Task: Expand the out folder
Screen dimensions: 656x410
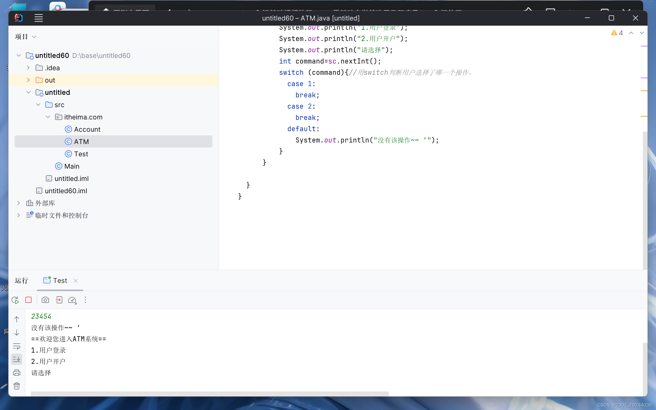Action: pos(28,80)
